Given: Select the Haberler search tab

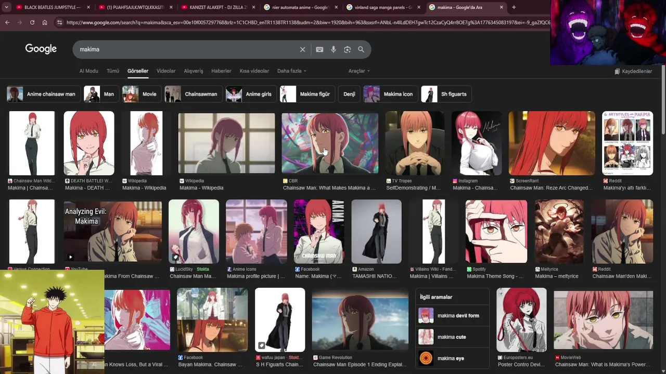Looking at the screenshot, I should [x=221, y=71].
